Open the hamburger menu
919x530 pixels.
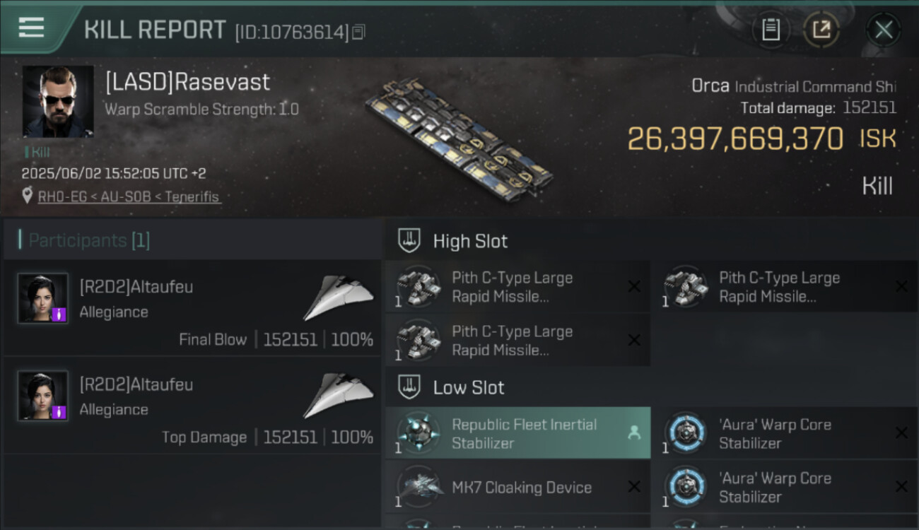(x=32, y=28)
